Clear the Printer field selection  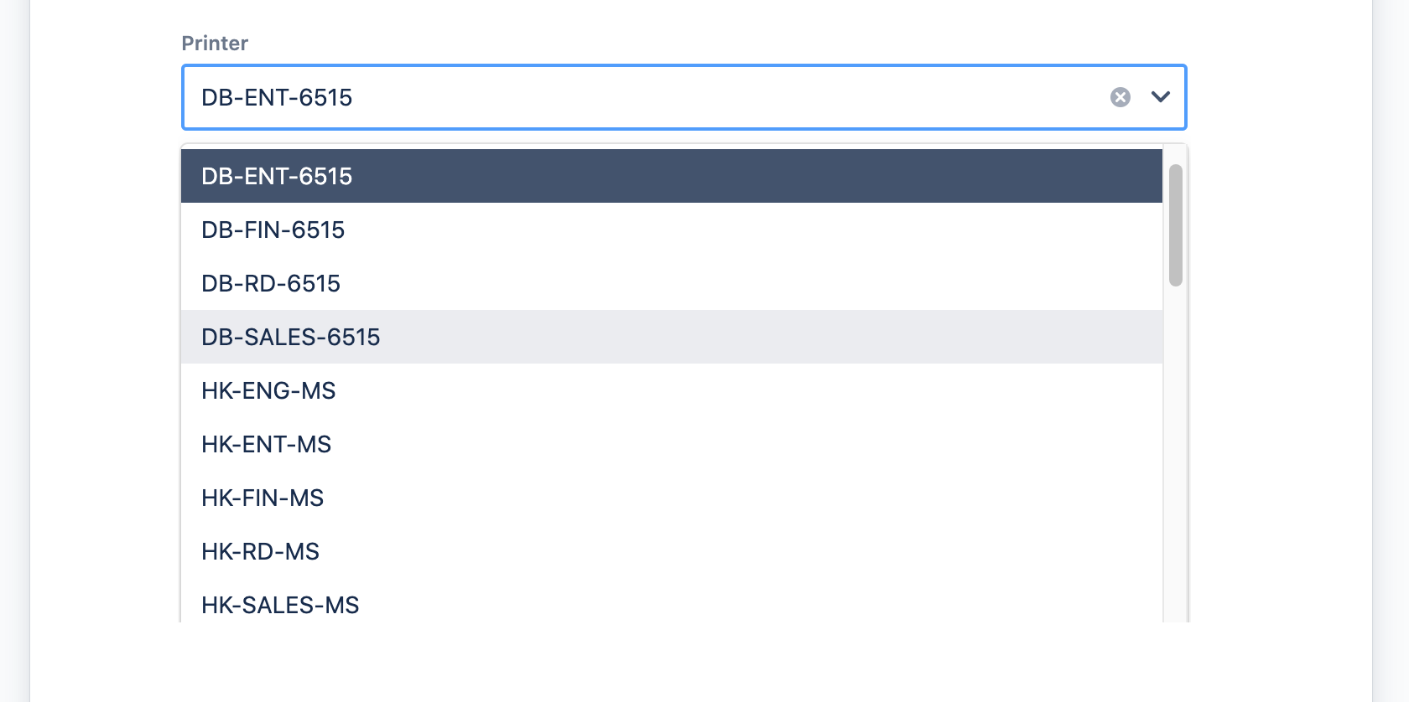click(1120, 97)
